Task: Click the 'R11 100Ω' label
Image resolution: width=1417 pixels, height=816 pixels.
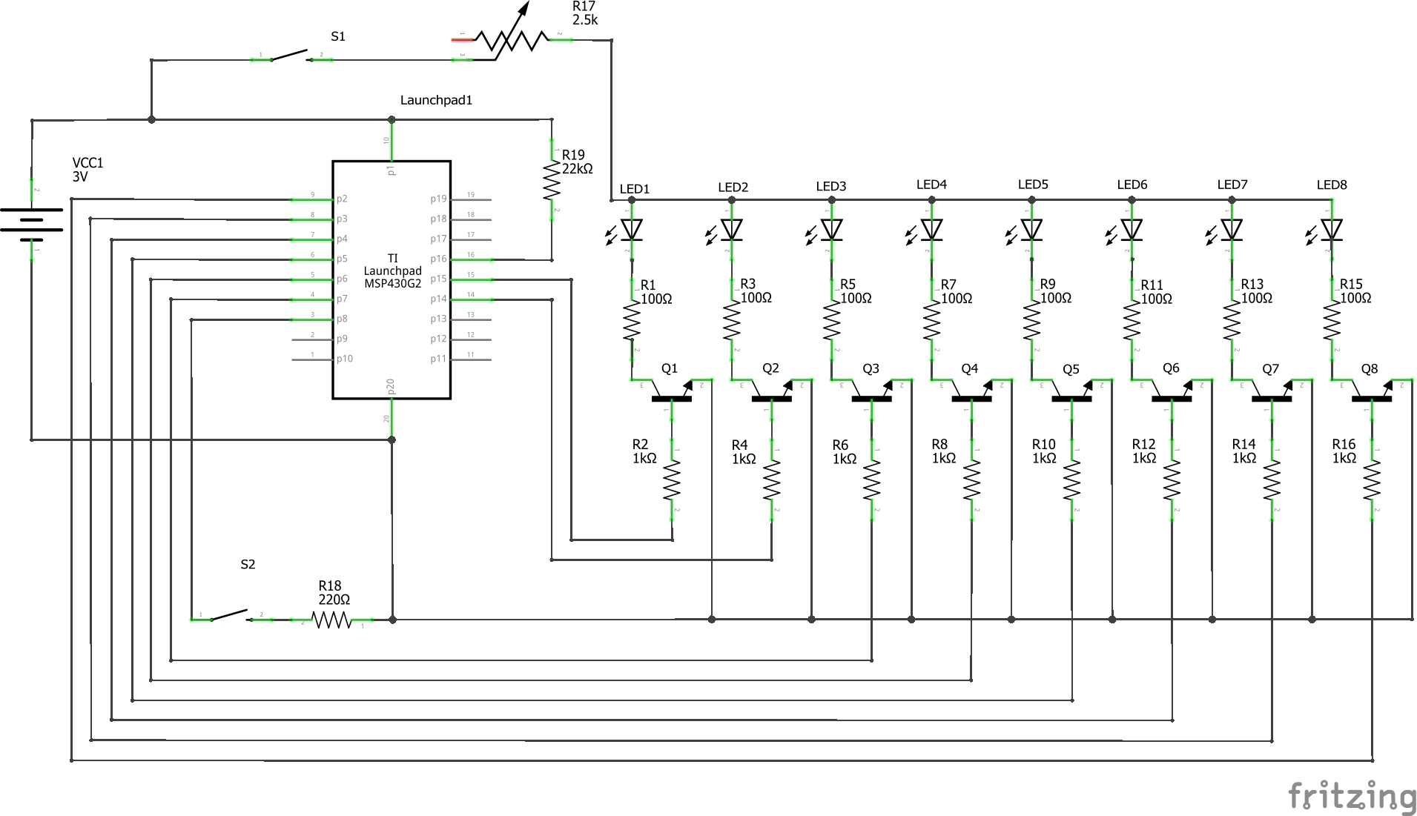Action: click(1156, 291)
